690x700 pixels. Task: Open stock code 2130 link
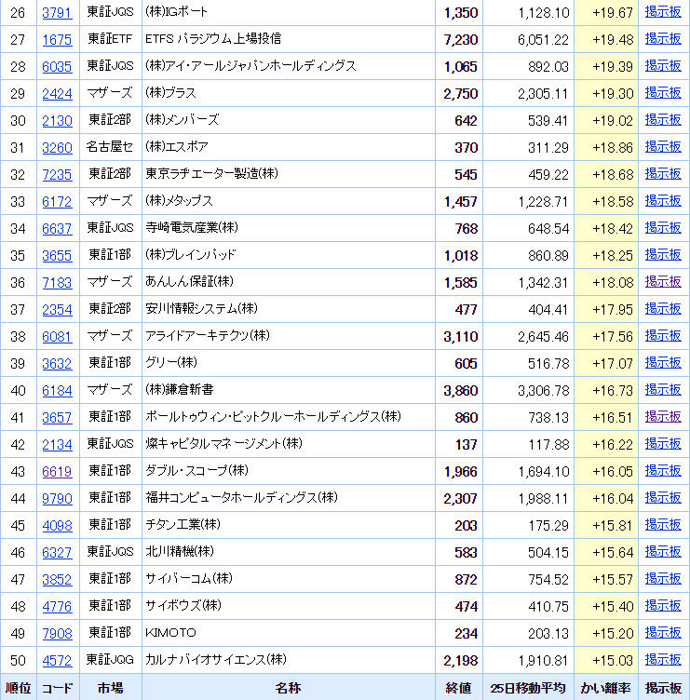[57, 120]
